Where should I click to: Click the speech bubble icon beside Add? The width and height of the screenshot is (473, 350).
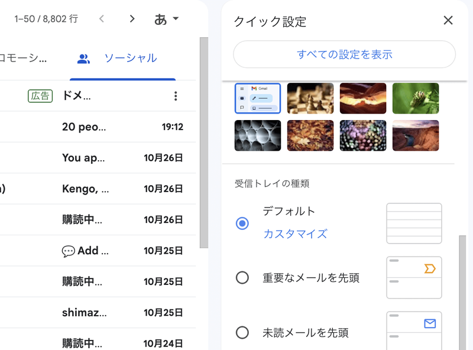(68, 251)
